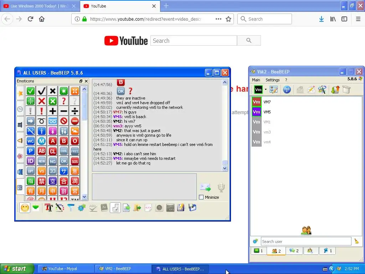Click the broom clear search icon
This screenshot has height=274, width=365.
(356, 242)
